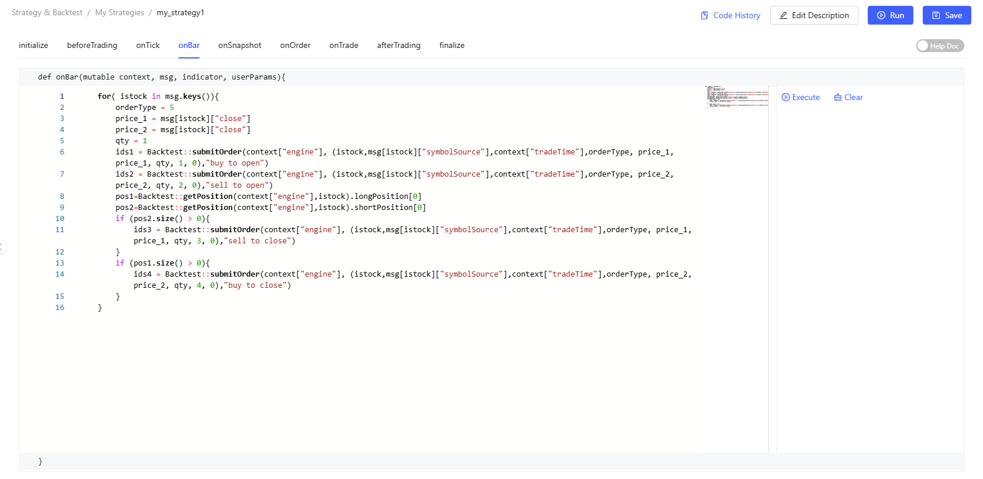Save the strategy code

tap(947, 15)
